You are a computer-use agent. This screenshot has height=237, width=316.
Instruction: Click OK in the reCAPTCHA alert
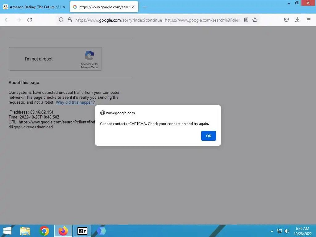coord(208,136)
